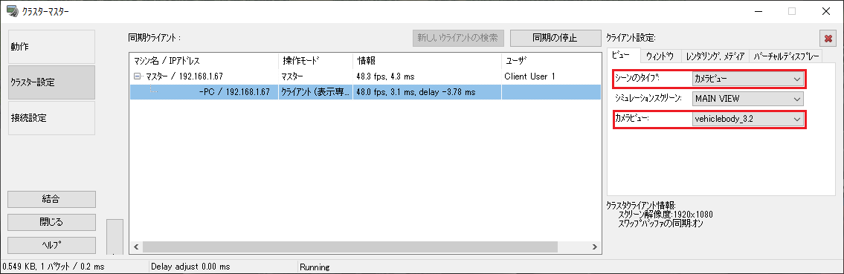Click the ヘルプ button

[x=51, y=245]
